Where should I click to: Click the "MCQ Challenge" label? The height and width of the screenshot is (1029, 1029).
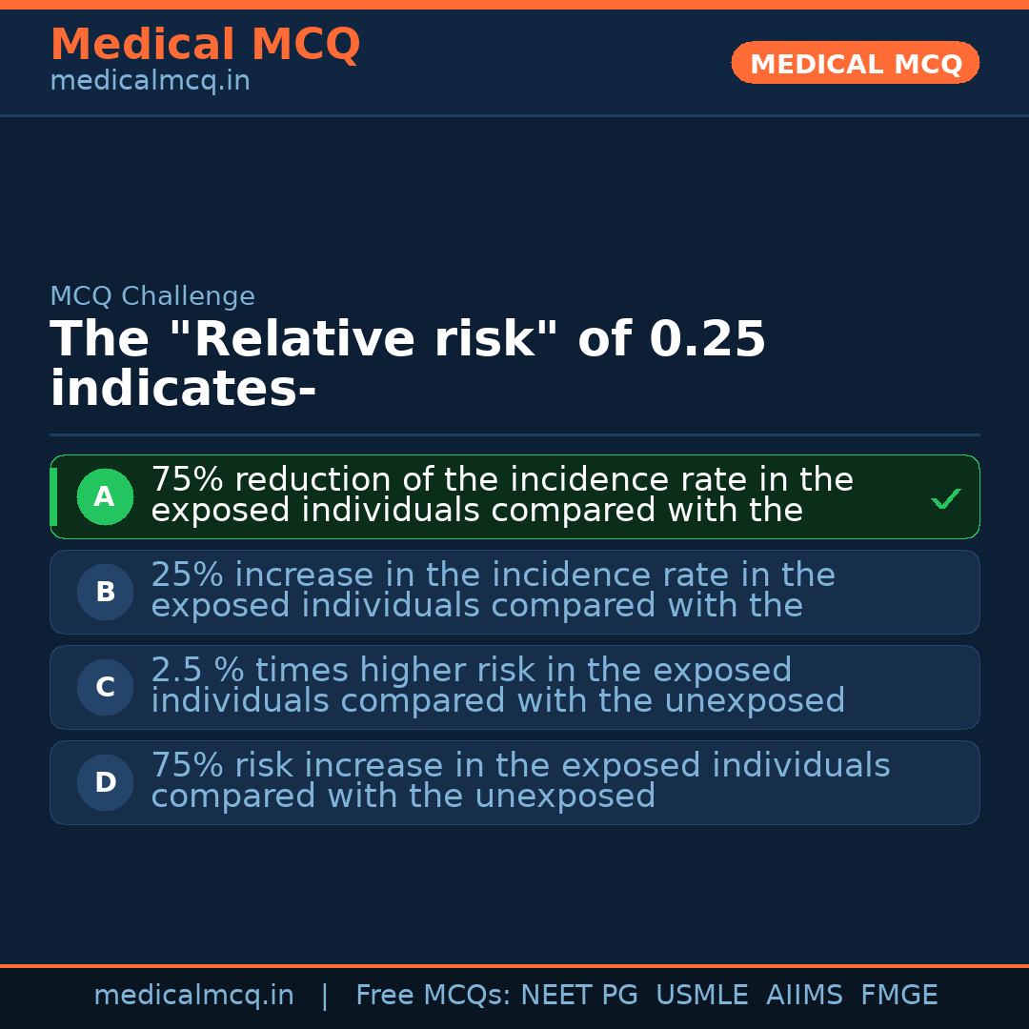pyautogui.click(x=152, y=296)
